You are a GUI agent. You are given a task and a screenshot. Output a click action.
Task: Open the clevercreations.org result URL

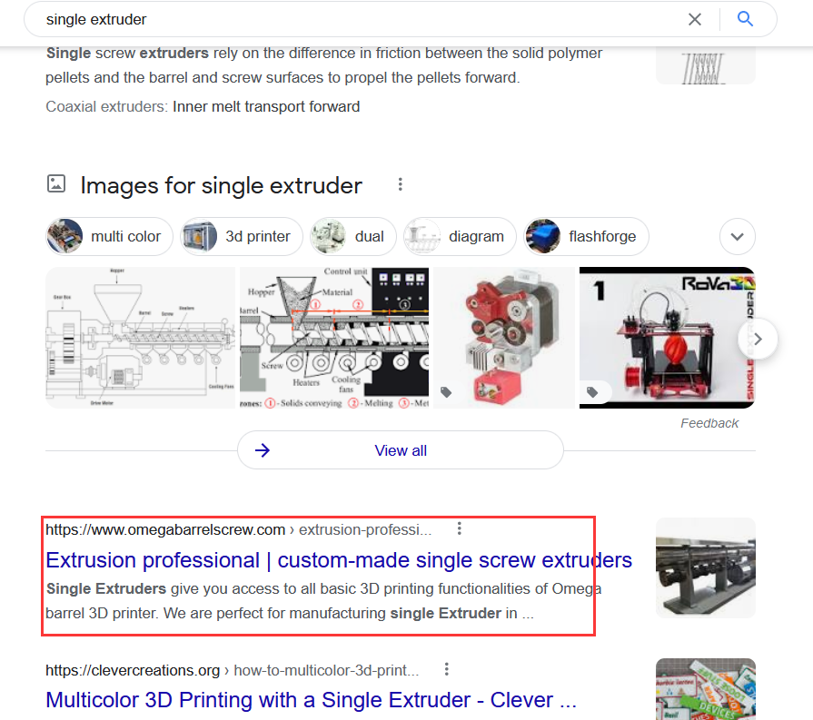coord(233,670)
